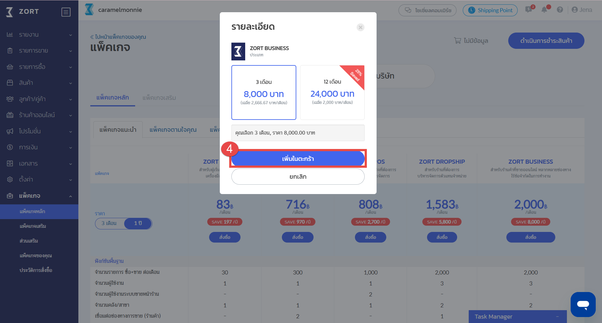Click the shopping cart icon
This screenshot has height=323, width=602.
457,41
